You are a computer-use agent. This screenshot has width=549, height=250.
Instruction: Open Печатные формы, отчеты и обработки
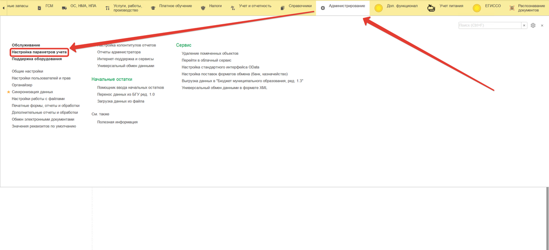coord(46,106)
